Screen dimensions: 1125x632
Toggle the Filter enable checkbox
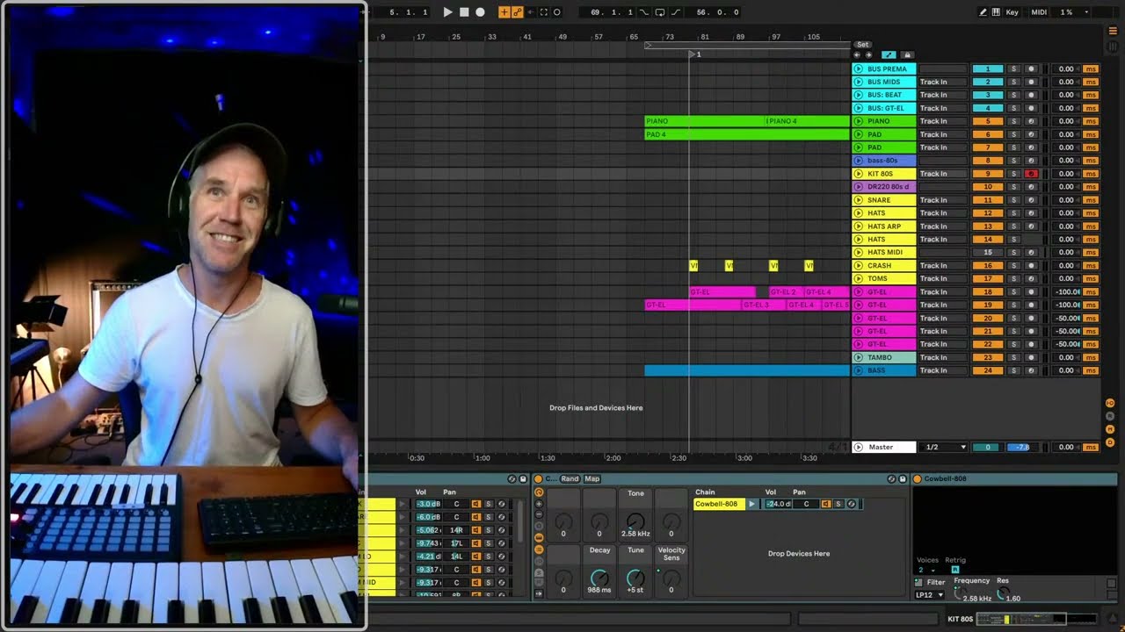point(919,582)
